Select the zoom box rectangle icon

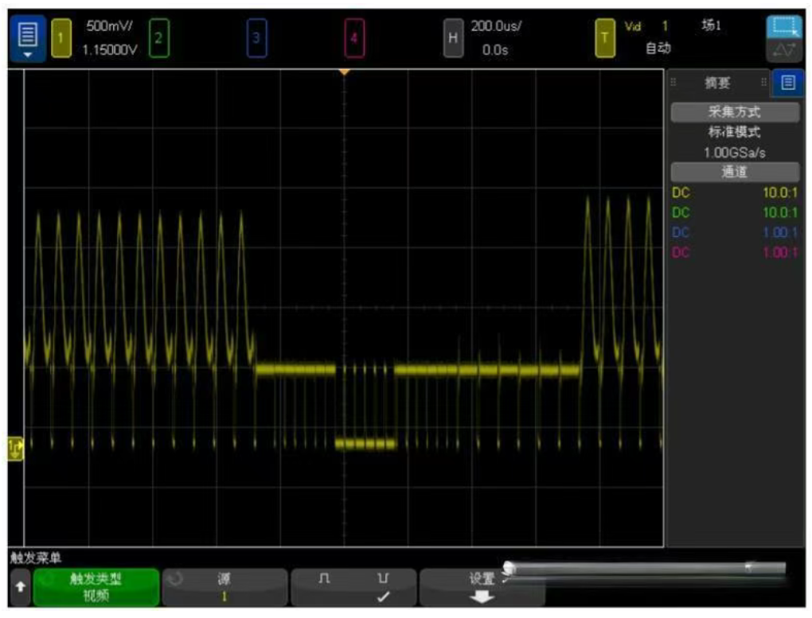(784, 27)
